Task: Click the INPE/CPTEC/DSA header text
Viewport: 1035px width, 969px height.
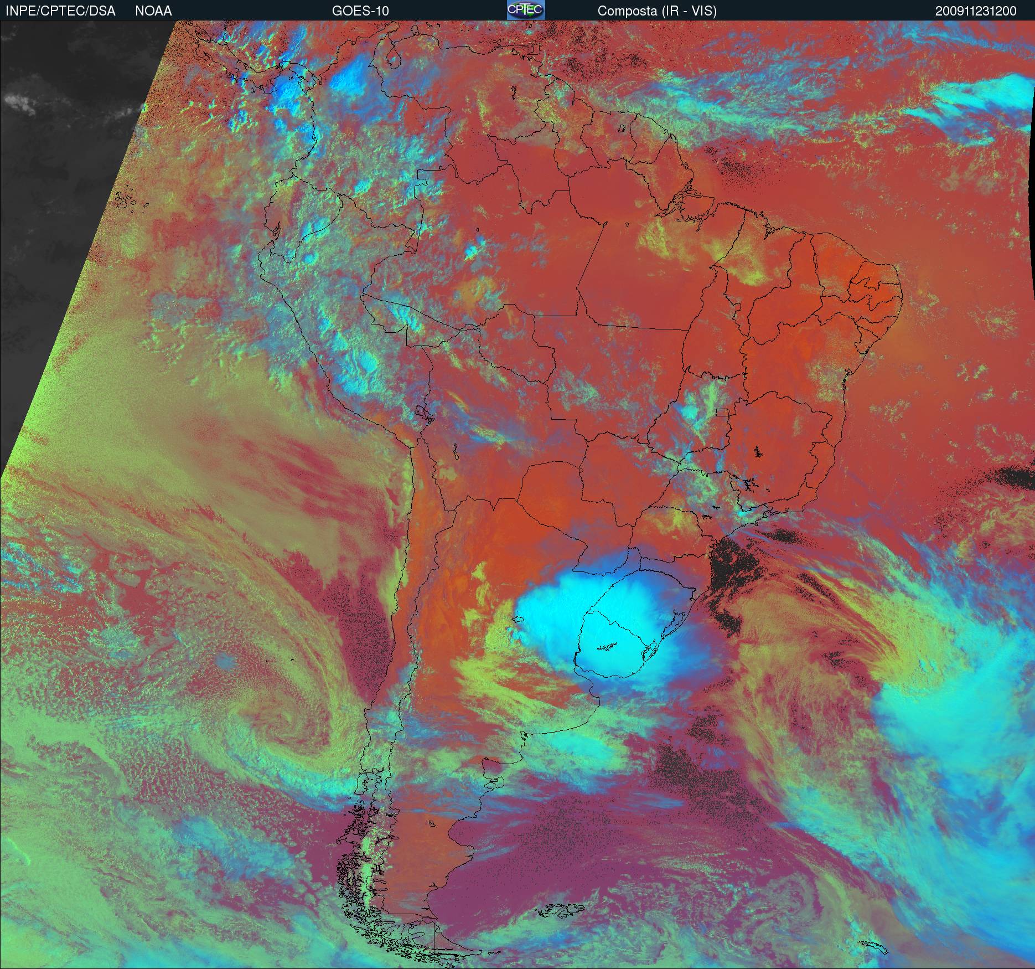Action: 60,11
